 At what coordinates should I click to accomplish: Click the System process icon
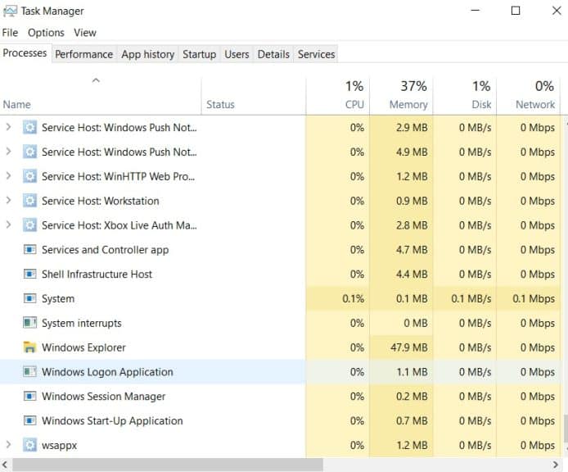pyautogui.click(x=29, y=298)
